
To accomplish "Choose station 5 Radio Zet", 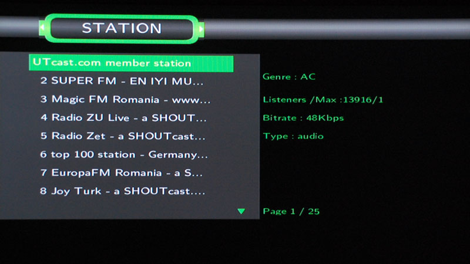I will tap(123, 136).
